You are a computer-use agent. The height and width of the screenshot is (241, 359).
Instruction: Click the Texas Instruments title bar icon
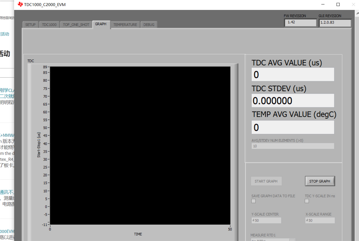click(x=20, y=4)
